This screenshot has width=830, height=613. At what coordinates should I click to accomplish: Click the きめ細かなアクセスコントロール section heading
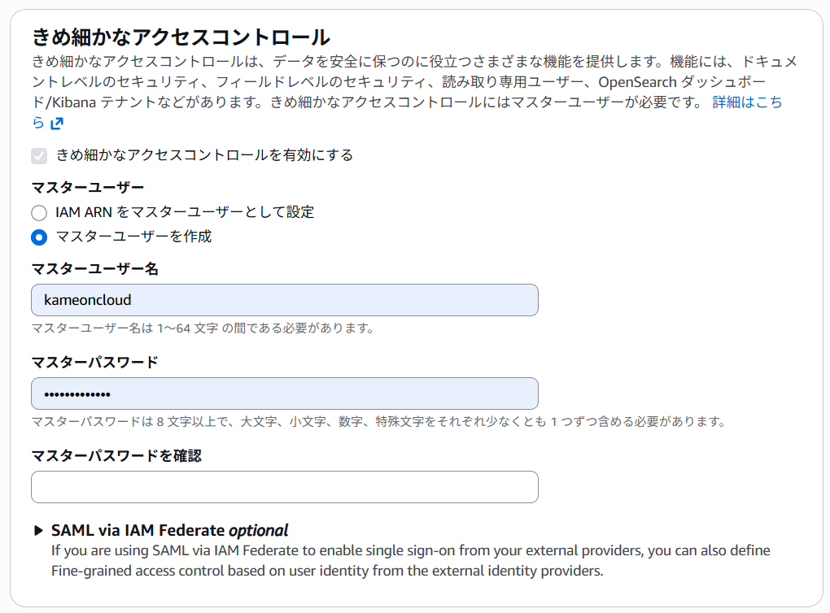coord(181,37)
